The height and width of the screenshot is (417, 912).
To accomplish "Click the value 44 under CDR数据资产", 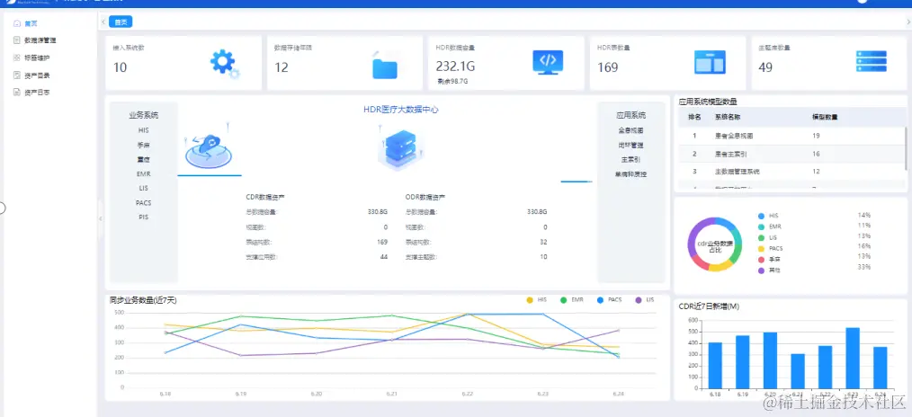I will click(384, 256).
